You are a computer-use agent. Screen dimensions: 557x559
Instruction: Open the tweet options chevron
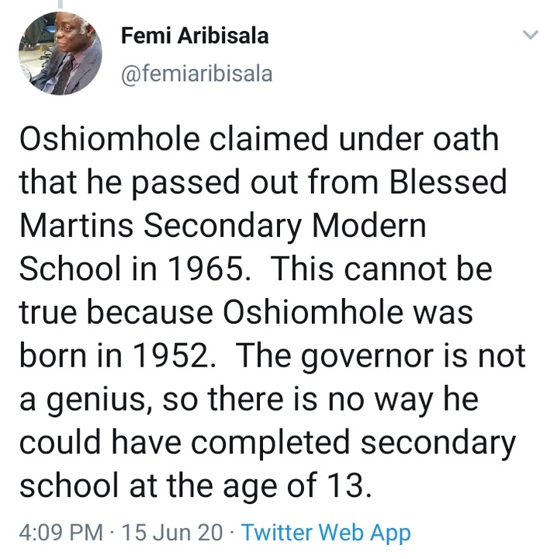coord(531,35)
